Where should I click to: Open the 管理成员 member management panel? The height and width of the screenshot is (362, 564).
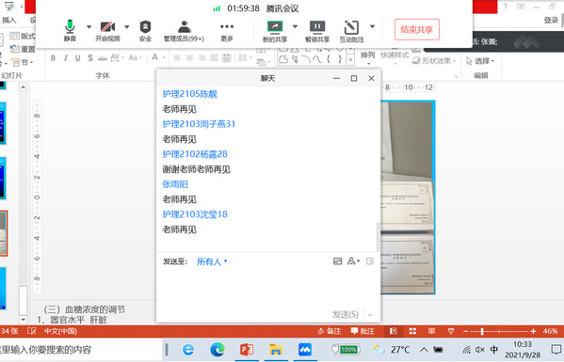click(x=184, y=30)
